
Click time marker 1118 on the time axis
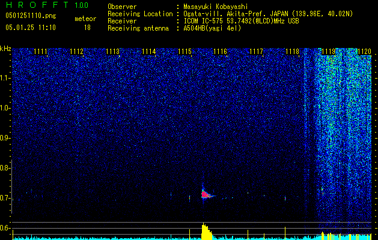point(292,52)
